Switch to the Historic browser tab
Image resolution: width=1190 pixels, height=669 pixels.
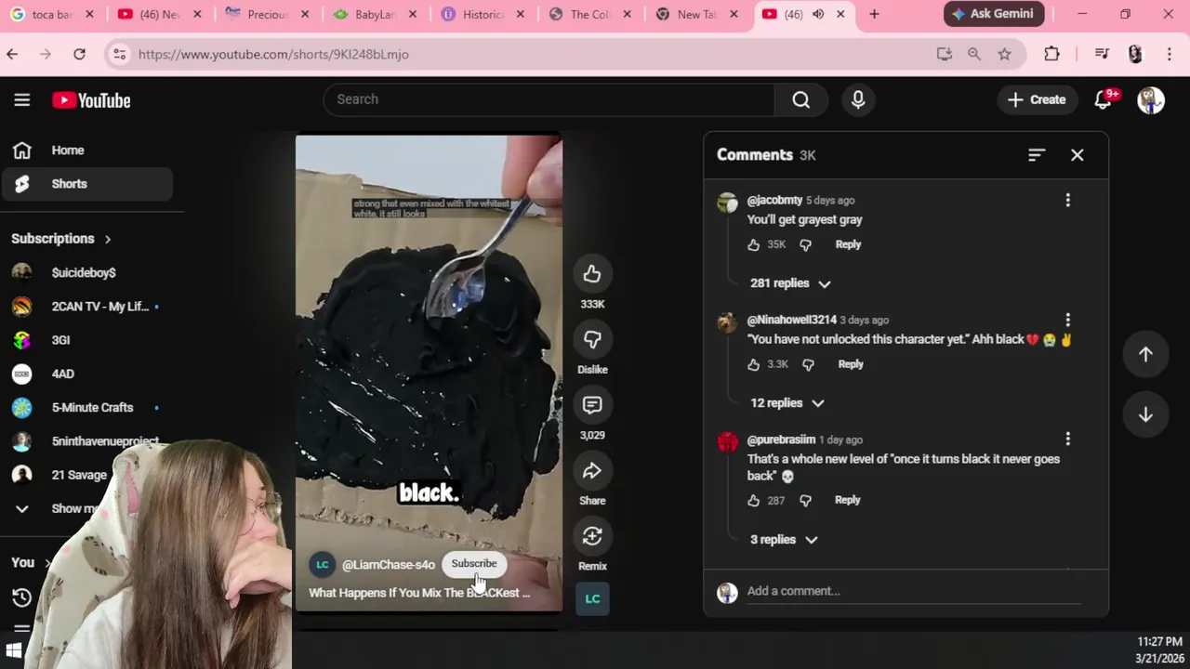(483, 15)
